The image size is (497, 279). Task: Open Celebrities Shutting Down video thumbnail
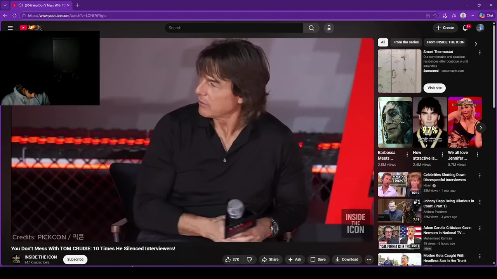coord(400,184)
